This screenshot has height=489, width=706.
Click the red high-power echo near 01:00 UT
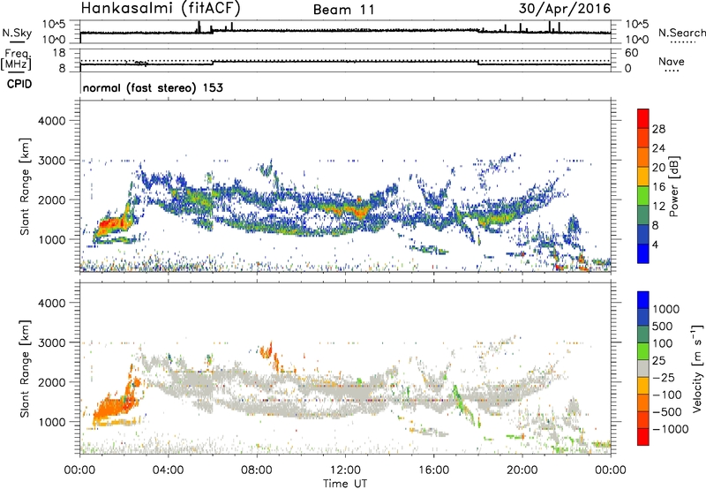pyautogui.click(x=111, y=223)
